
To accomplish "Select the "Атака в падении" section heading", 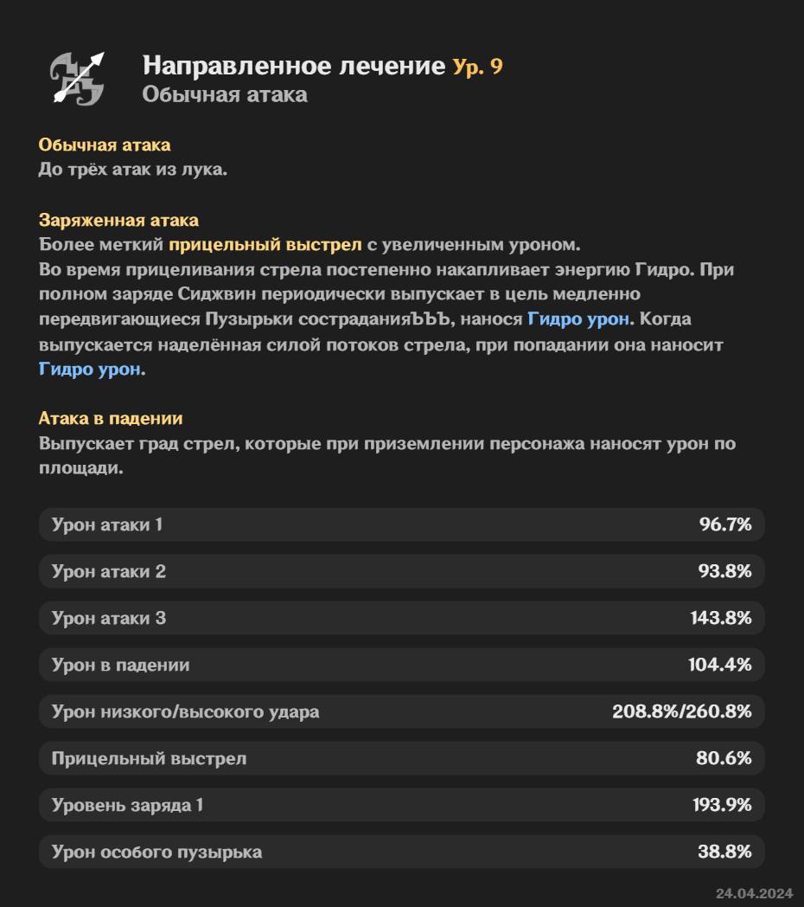I will pyautogui.click(x=111, y=418).
